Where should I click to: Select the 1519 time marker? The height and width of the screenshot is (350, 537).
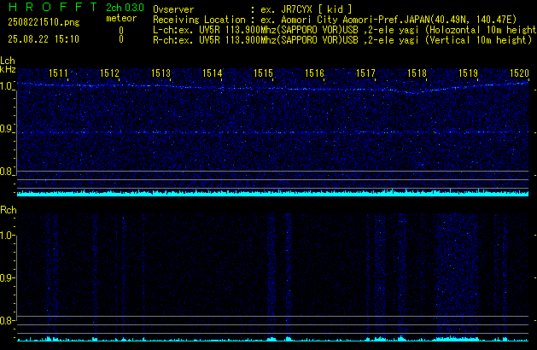(468, 73)
